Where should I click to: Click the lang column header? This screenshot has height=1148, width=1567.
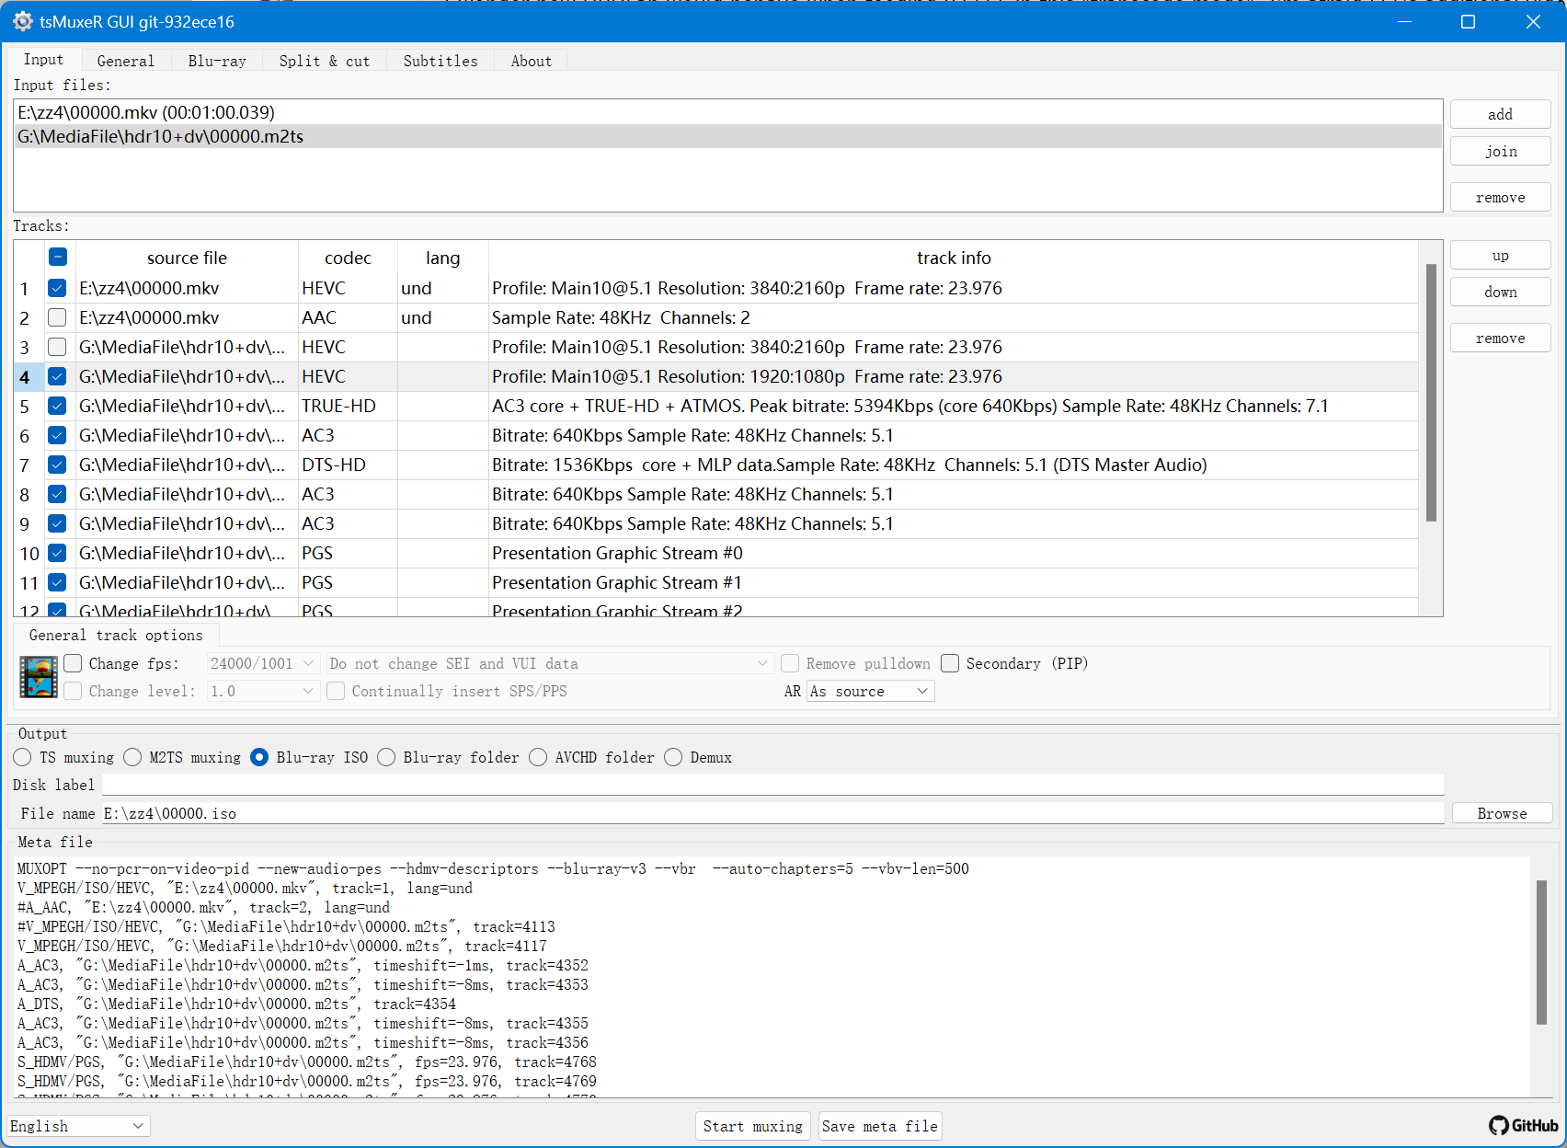(443, 258)
